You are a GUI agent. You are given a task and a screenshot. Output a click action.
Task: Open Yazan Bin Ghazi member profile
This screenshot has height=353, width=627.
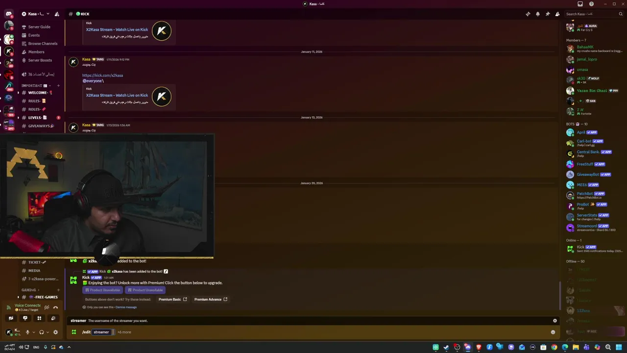594,91
